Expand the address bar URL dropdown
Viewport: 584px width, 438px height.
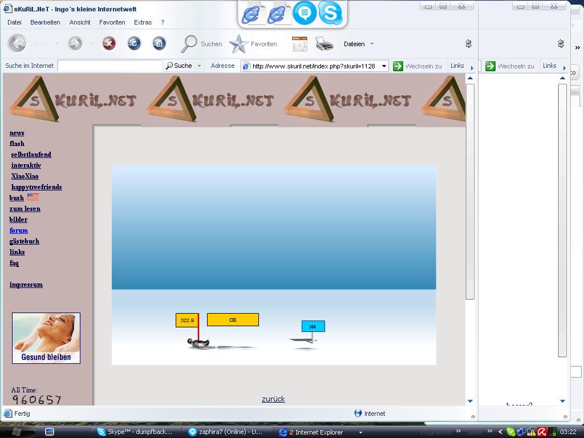point(384,66)
